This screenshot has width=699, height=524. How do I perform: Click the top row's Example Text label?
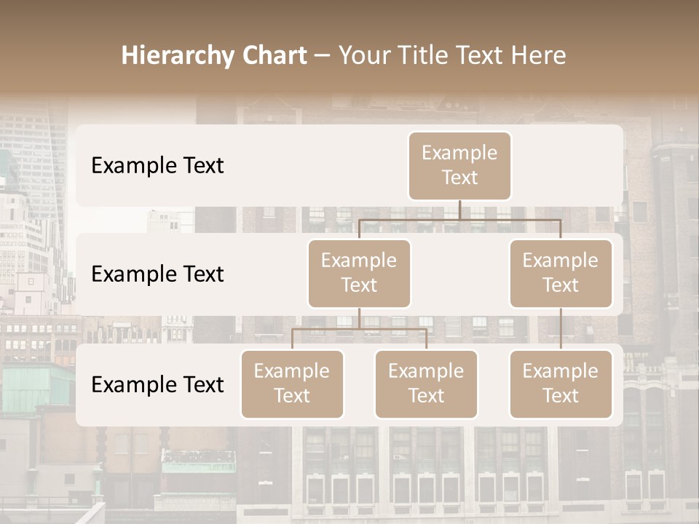157,166
